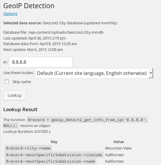The width and height of the screenshot is (161, 165).
Task: Open the Options link
Action: (10, 14)
